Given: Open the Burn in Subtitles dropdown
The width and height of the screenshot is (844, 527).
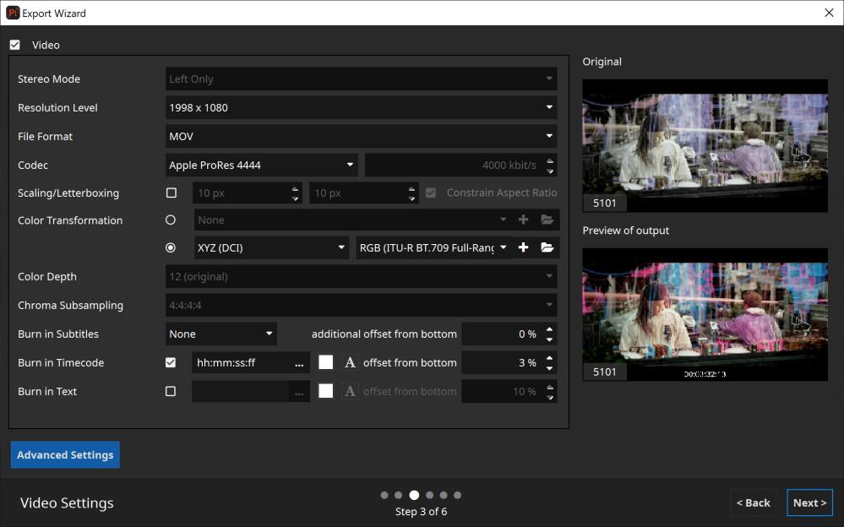Looking at the screenshot, I should tap(221, 334).
